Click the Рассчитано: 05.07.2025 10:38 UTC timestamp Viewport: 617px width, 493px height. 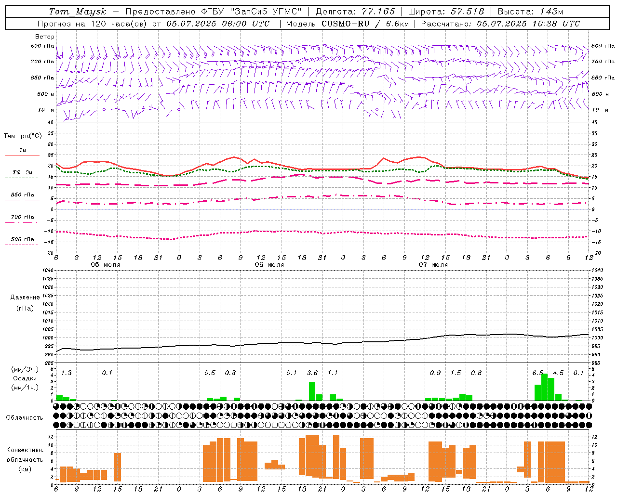500,24
